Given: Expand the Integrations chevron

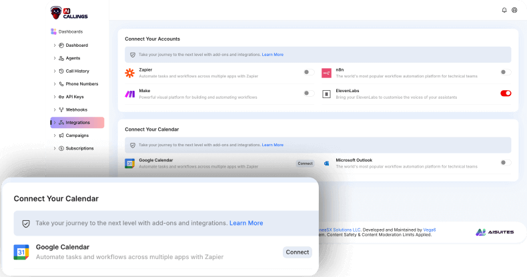Looking at the screenshot, I should (x=55, y=122).
